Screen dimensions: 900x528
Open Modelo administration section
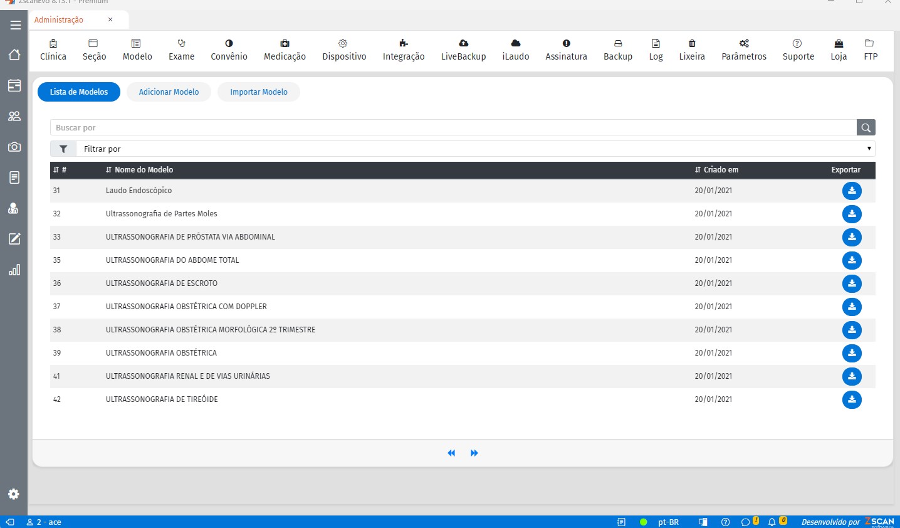[x=137, y=50]
